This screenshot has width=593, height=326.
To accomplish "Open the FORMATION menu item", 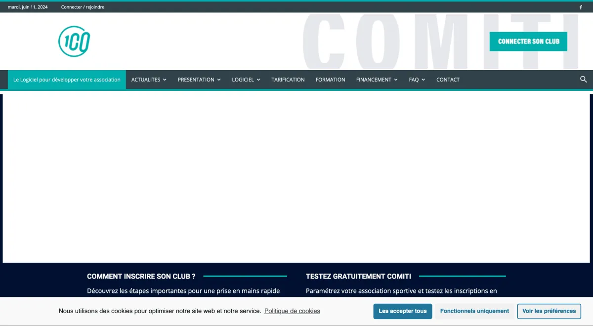I will pos(331,80).
